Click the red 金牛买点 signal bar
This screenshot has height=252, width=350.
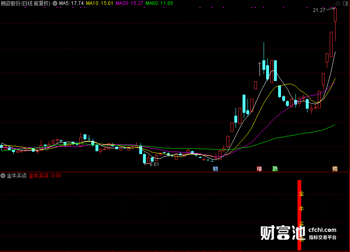(x=299, y=215)
